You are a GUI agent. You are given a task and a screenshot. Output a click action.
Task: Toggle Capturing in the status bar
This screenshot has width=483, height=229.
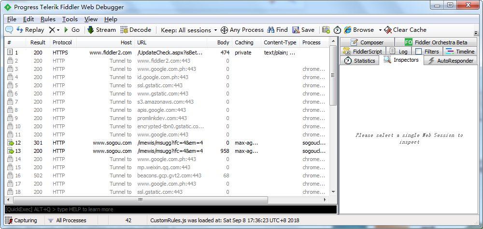pos(22,220)
